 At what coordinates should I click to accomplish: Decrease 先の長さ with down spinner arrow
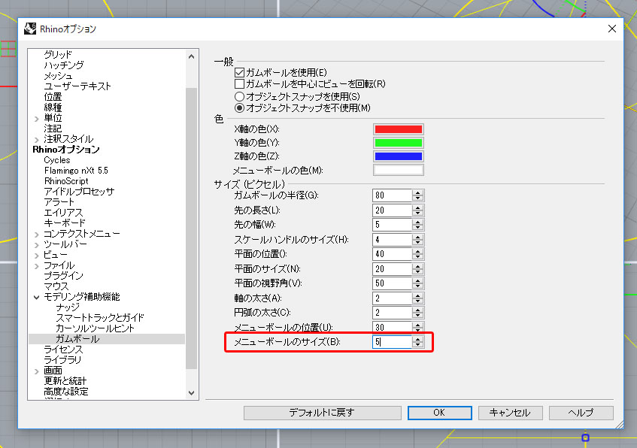(x=417, y=213)
